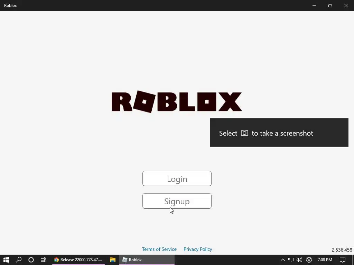Switch to Chrome Release 22000 window
354x265 pixels.
(x=78, y=260)
